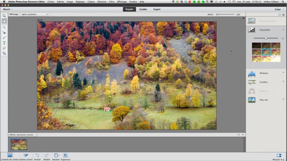287x161 pixels.
Task: Collapse the Exposition section arrow
Action: (283, 30)
